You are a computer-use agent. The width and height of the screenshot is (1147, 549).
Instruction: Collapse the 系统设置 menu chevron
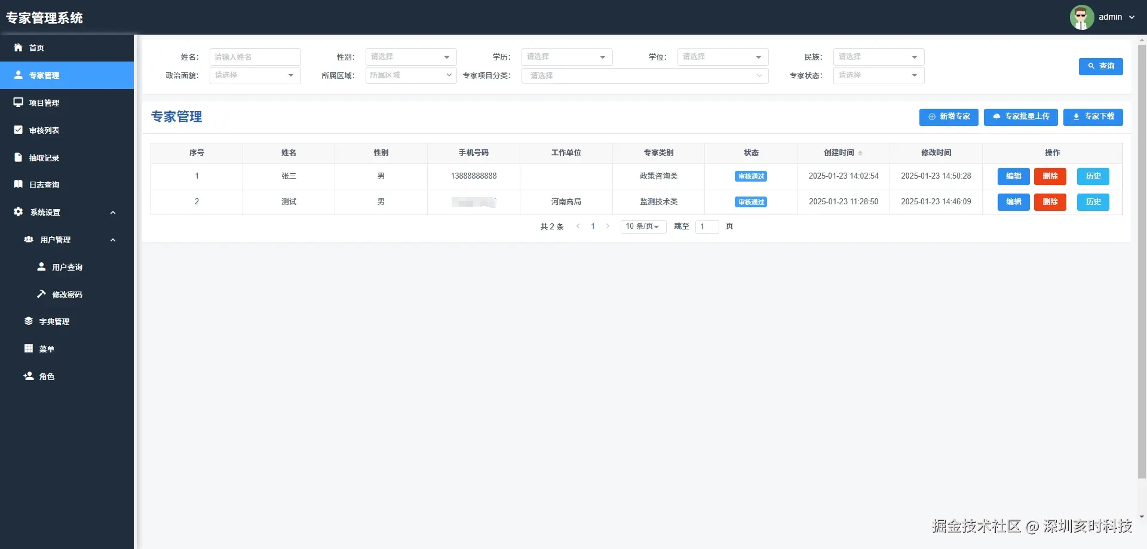coord(113,213)
